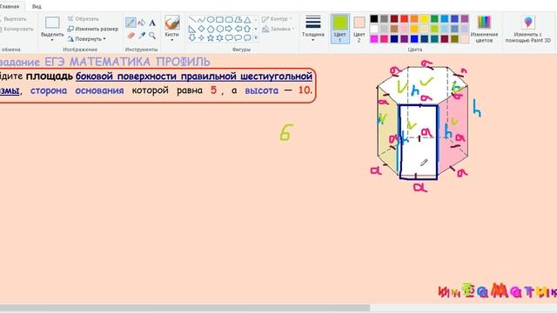Image resolution: width=557 pixels, height=313 pixels.
Task: Pick the red color swatch
Action: tap(404, 19)
